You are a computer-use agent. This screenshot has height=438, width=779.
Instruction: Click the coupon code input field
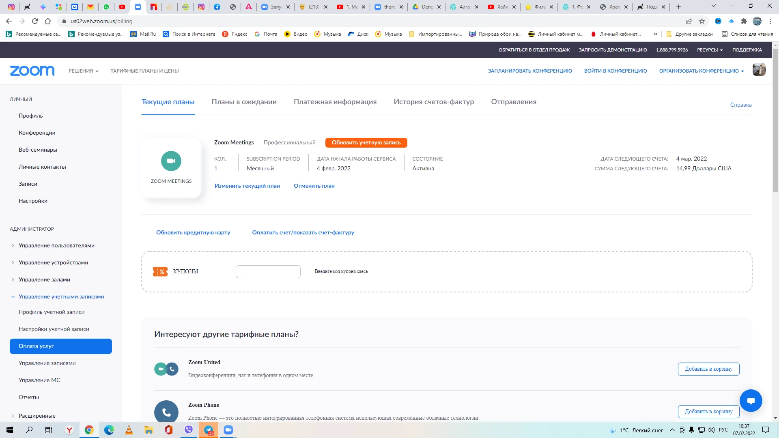(x=268, y=272)
